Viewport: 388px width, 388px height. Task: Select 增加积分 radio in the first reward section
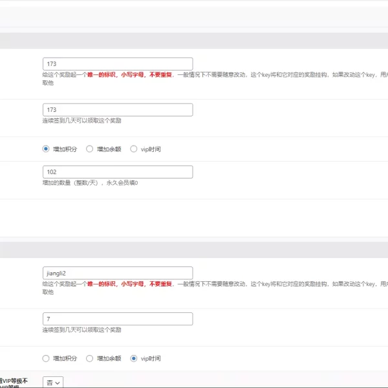46,149
